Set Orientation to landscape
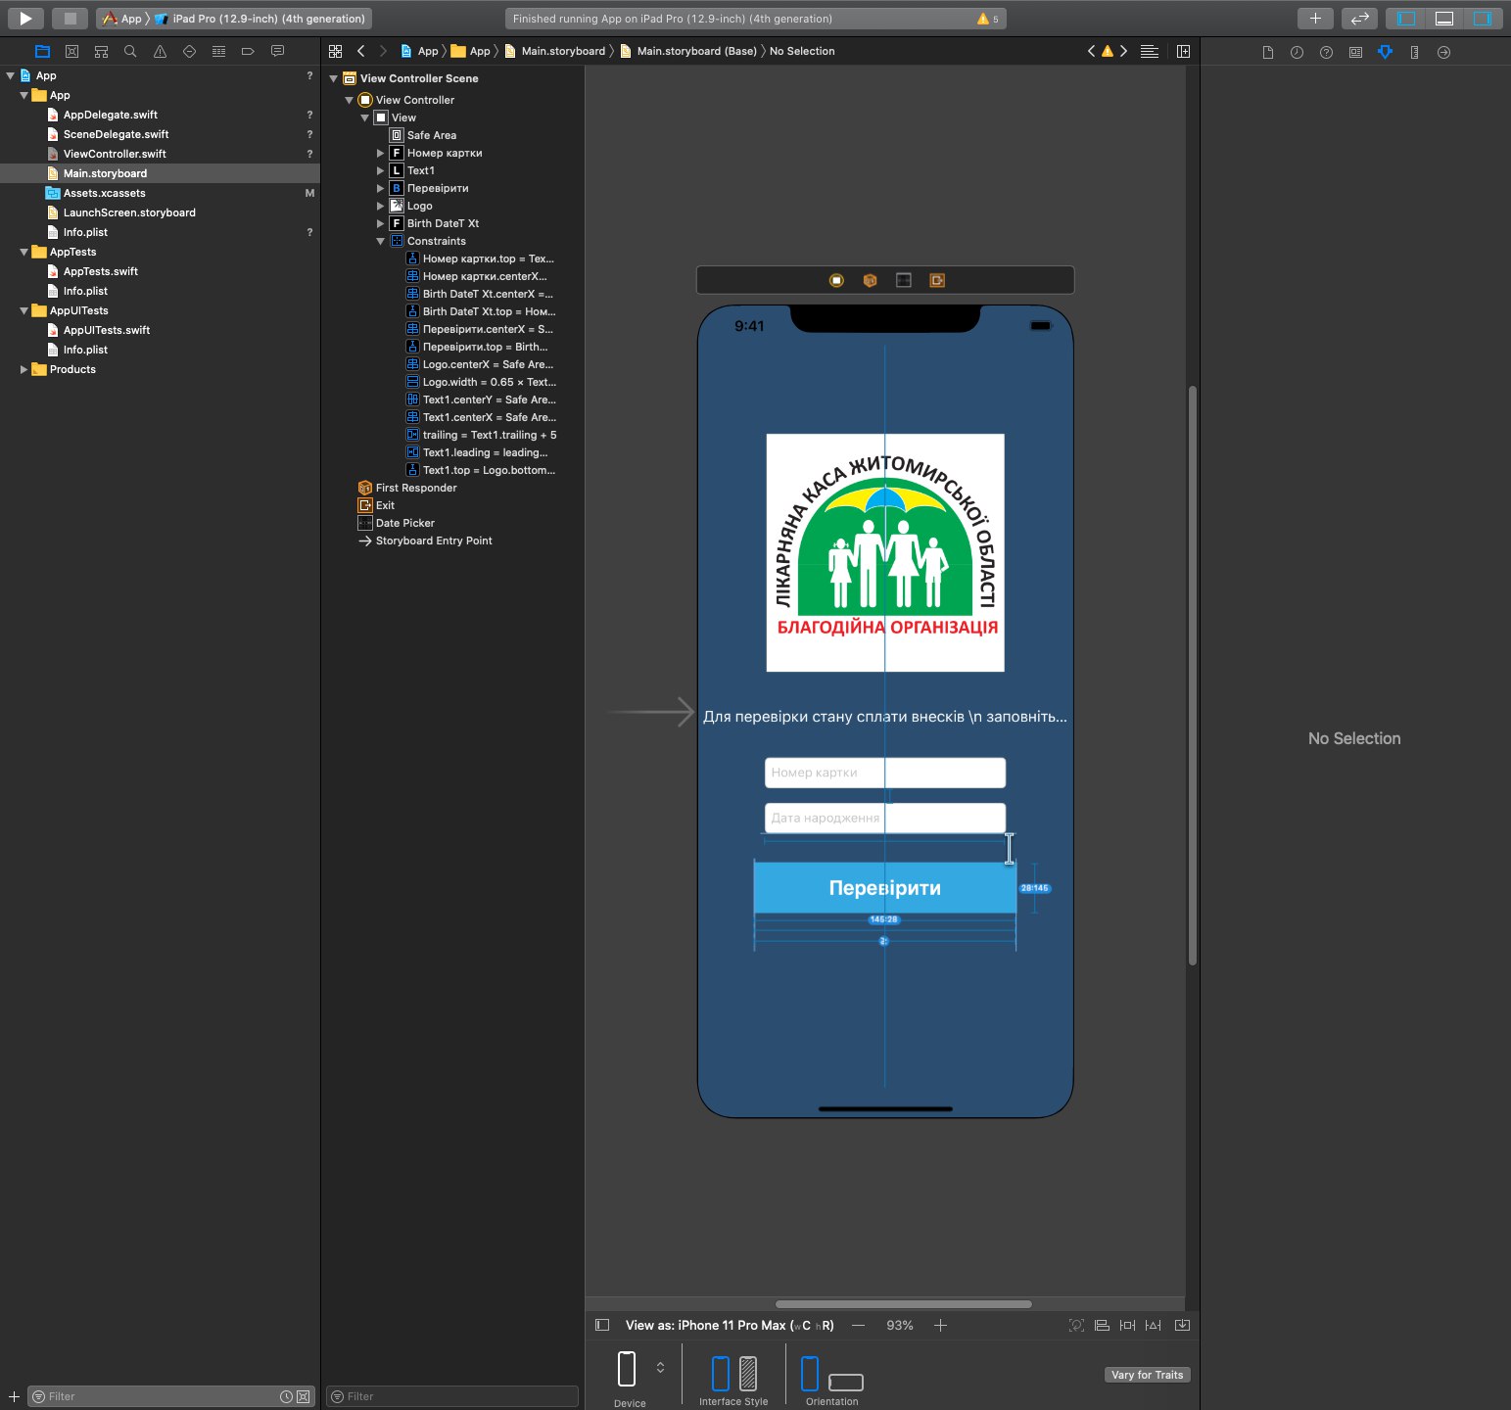 pyautogui.click(x=846, y=1382)
